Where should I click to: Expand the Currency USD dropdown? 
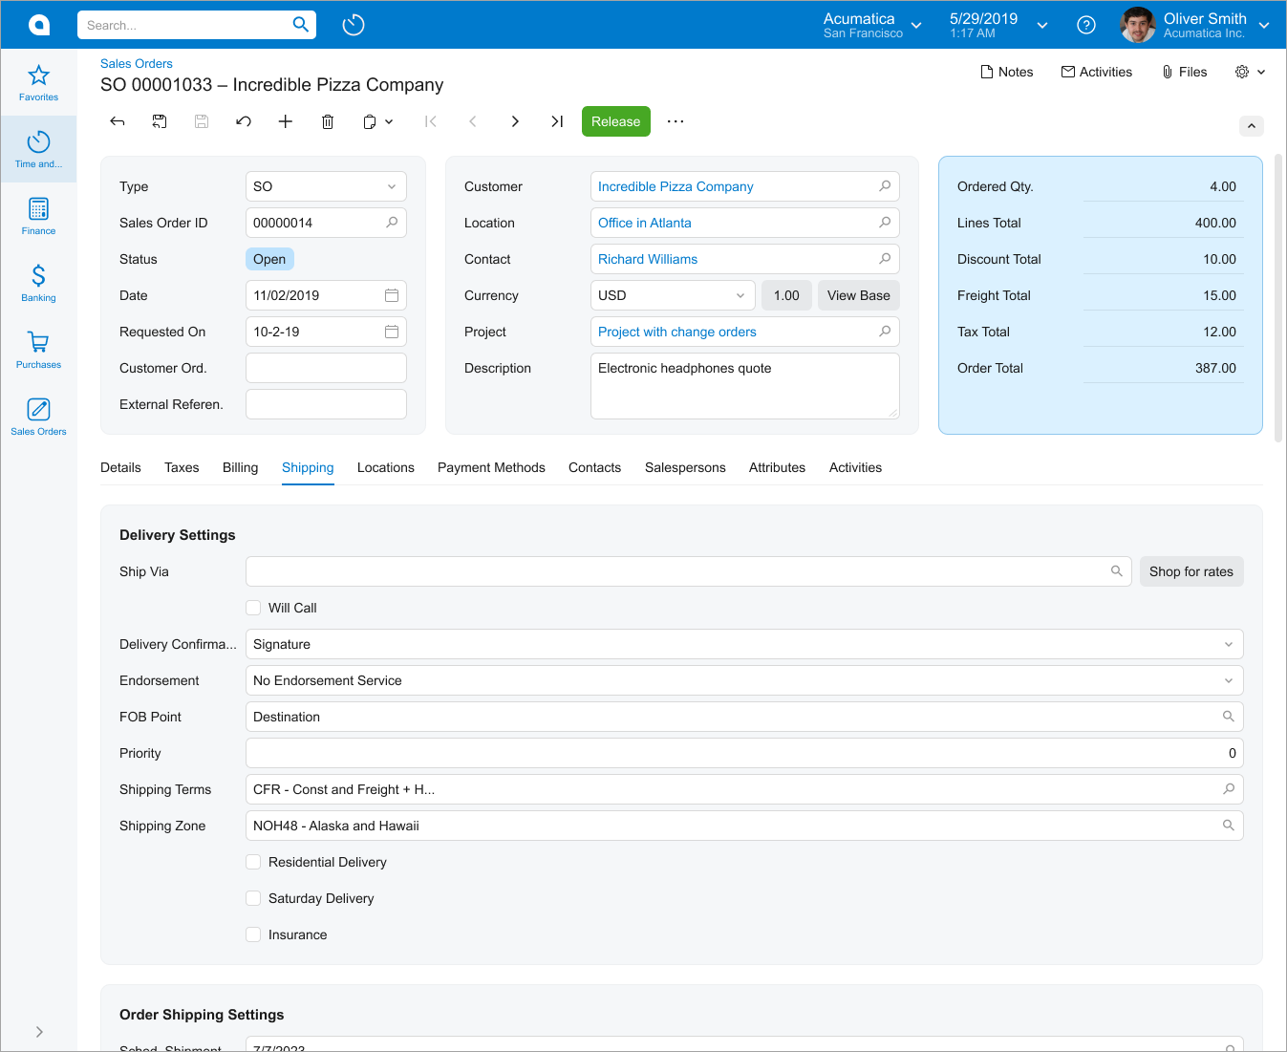tap(673, 295)
